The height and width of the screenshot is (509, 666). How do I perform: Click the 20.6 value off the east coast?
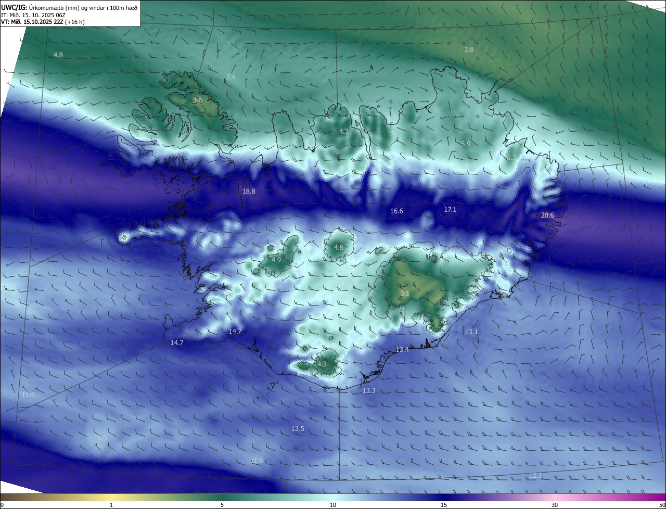[547, 215]
